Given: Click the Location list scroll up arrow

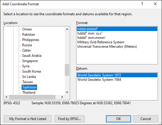Looking at the screenshot, I should (67, 29).
